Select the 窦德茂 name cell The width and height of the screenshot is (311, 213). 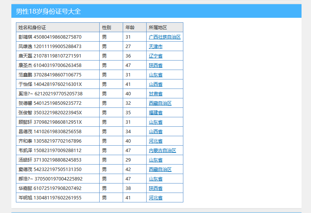point(58,169)
